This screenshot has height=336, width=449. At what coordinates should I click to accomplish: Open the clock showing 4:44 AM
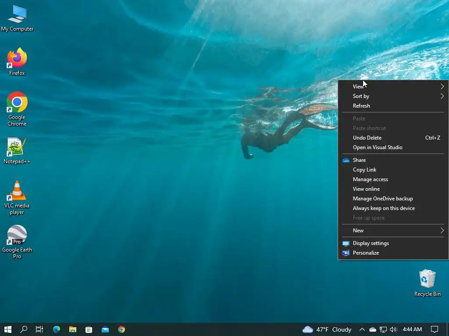pyautogui.click(x=412, y=329)
